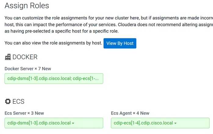Select the ECS chip icon

point(8,101)
